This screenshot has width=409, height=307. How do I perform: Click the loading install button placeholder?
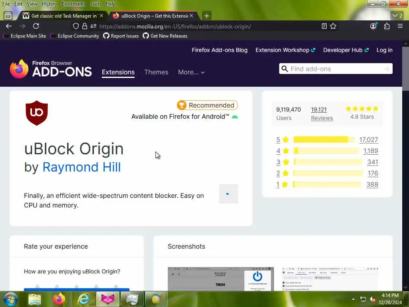tap(228, 194)
